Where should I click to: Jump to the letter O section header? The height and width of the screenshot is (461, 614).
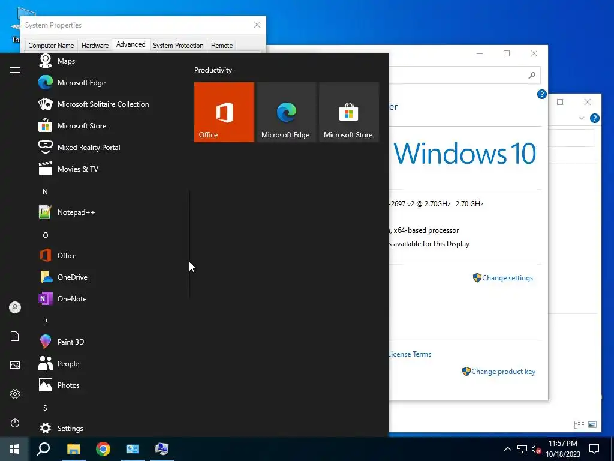pos(46,235)
